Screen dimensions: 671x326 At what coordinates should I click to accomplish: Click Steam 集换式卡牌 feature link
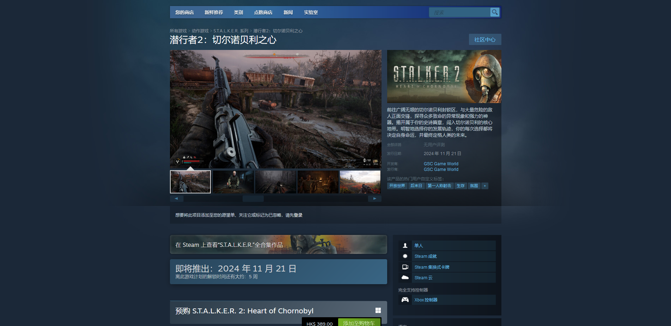pyautogui.click(x=432, y=267)
